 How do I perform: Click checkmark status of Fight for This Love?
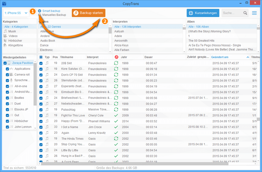[x=116, y=115]
